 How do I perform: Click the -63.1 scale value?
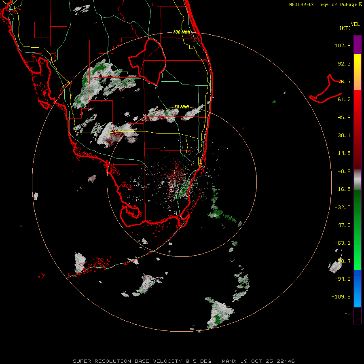pyautogui.click(x=343, y=243)
